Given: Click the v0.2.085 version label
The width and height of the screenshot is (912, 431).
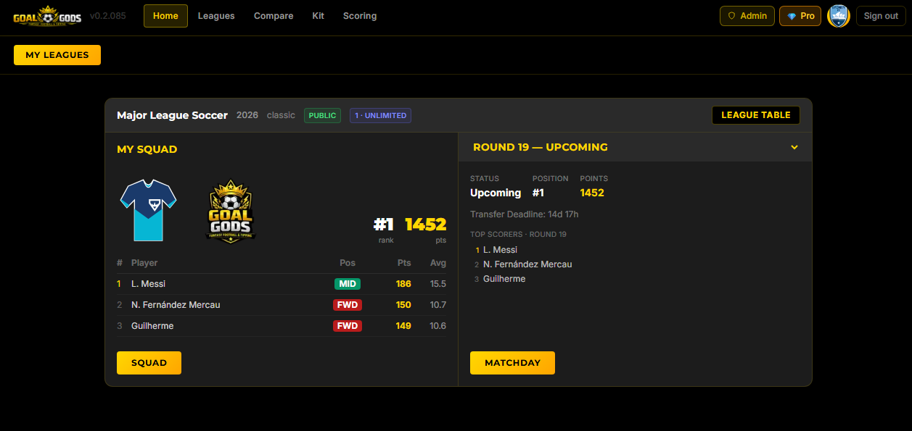Looking at the screenshot, I should click(x=107, y=16).
